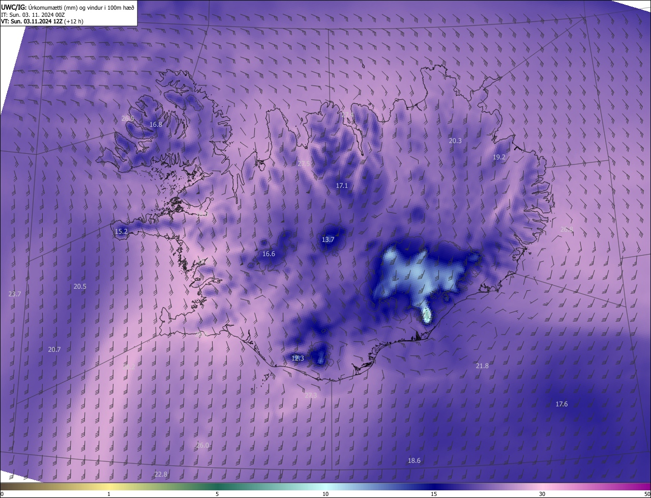651x498 pixels.
Task: Click the color scale label 15
Action: (x=434, y=494)
